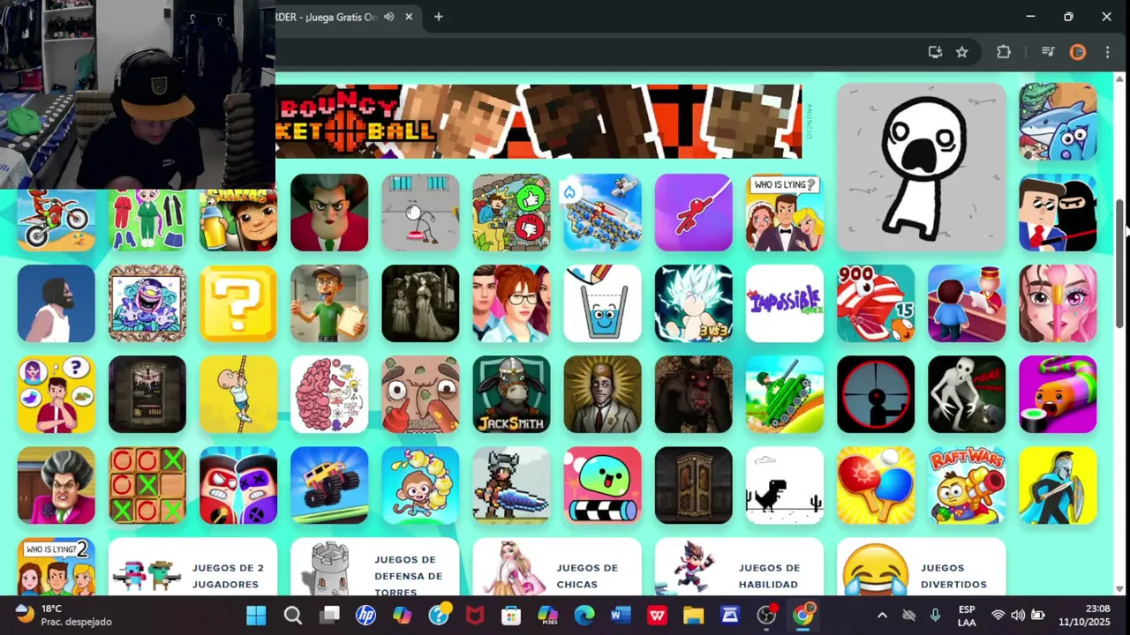The image size is (1130, 635).
Task: Open the media controls button in Chrome toolbar
Action: [x=1048, y=52]
